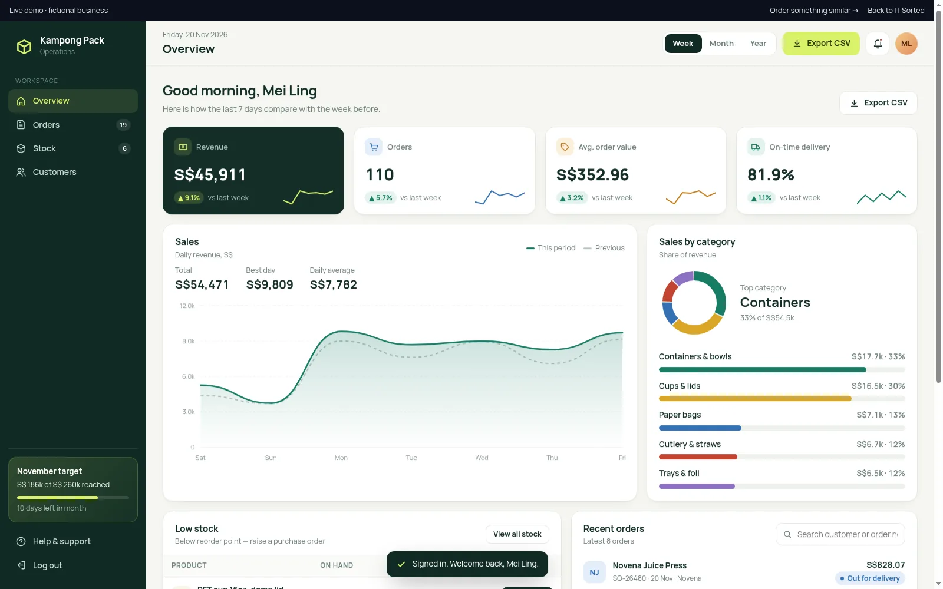Click the Cups & lids revenue bar
Viewport: 943px width, 589px height.
coord(782,399)
